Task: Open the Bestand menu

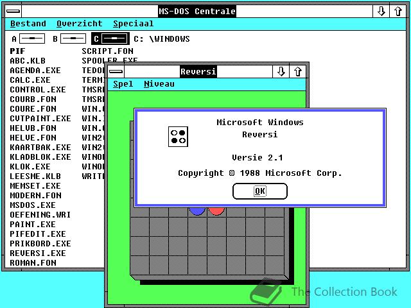Action: tap(28, 24)
